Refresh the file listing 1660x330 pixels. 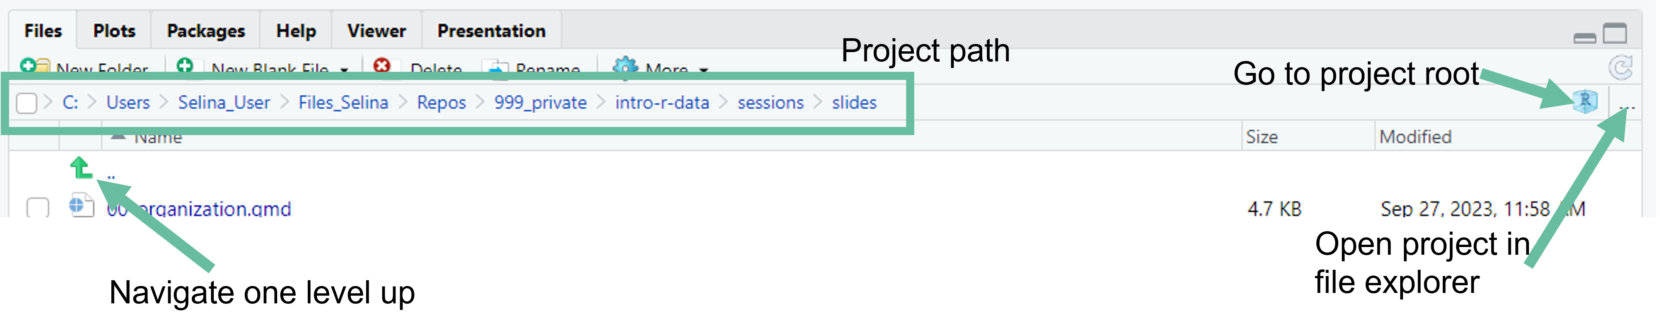click(x=1619, y=68)
